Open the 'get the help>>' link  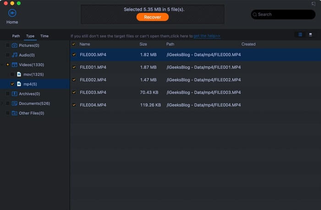(x=207, y=36)
